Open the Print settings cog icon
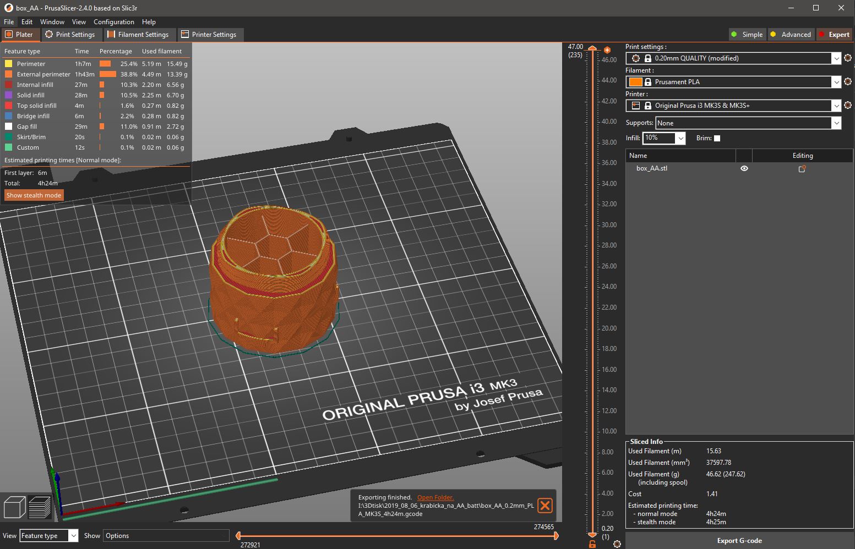This screenshot has width=855, height=549. [x=847, y=58]
